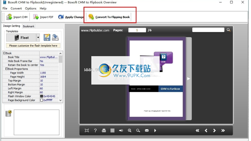The image size is (251, 141).
Task: Click Convert To Flipping Book button
Action: pyautogui.click(x=109, y=17)
